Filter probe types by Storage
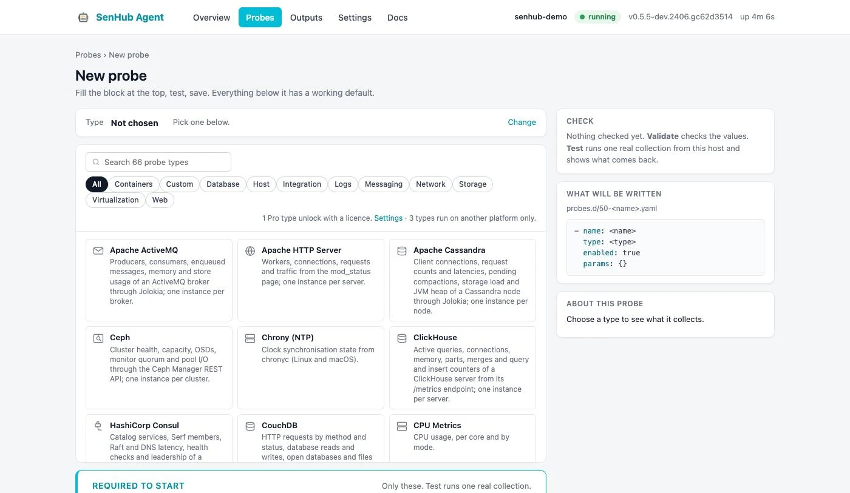 pyautogui.click(x=472, y=184)
